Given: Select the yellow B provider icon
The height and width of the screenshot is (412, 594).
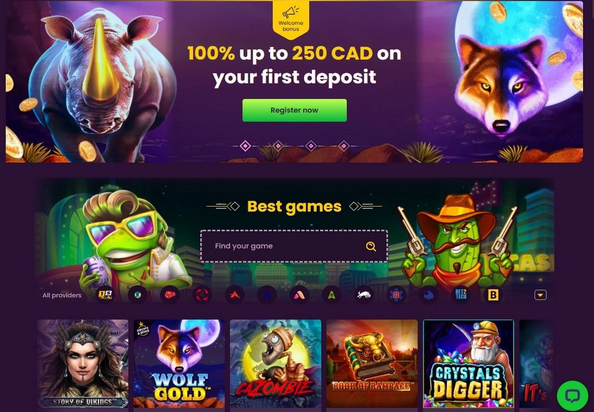Looking at the screenshot, I should 493,295.
